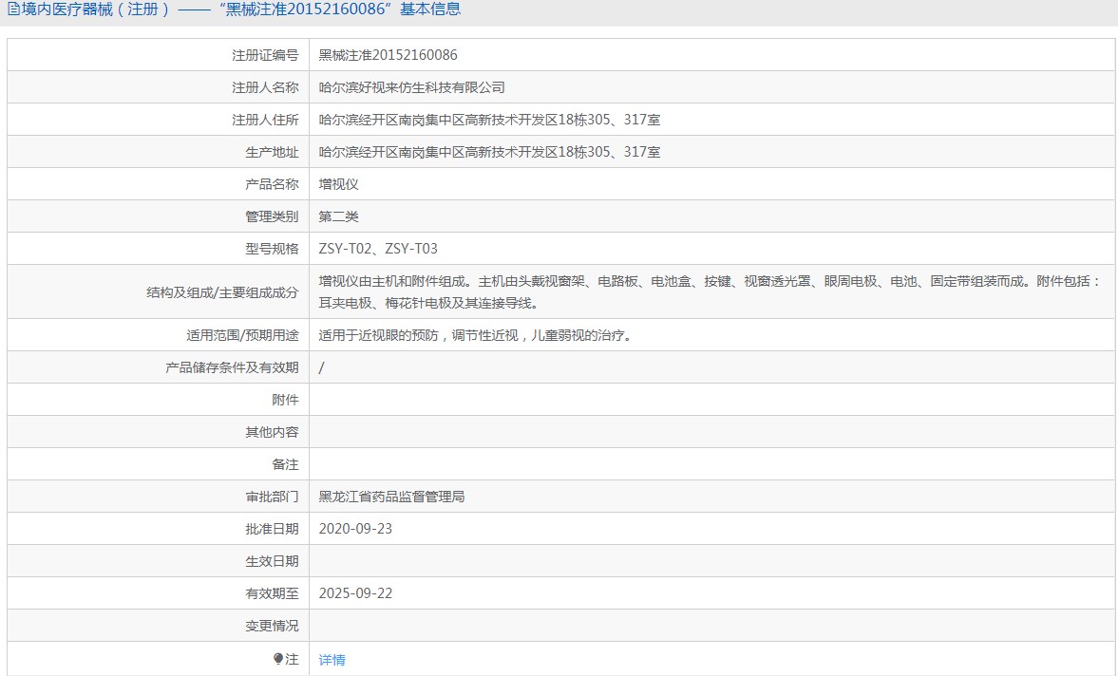Screen dimensions: 1118x676
Task: Select expiry date 2025-09-22
Action: [x=355, y=593]
